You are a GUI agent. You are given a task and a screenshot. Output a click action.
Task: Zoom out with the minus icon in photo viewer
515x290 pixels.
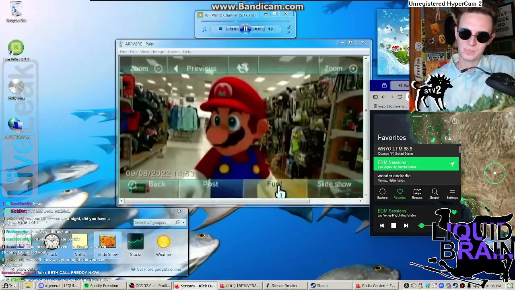pos(158,68)
